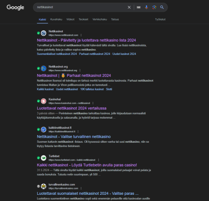Click the 'Kasinohai' site name
Viewport: 209px width, 201px height.
pyautogui.click(x=55, y=99)
